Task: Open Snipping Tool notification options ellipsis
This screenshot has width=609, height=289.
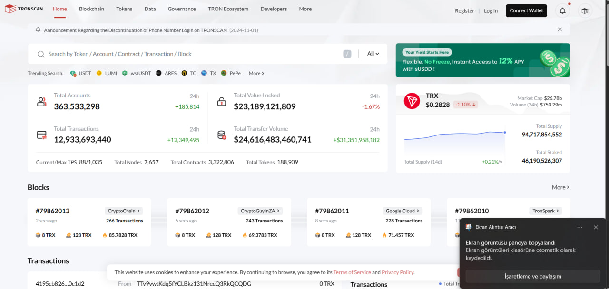Action: 580,227
